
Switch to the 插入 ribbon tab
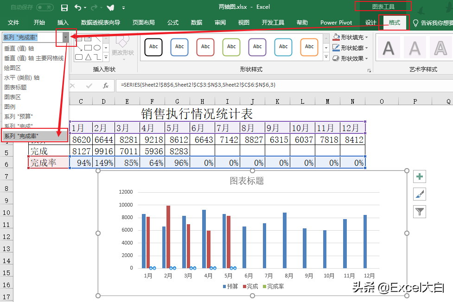click(63, 23)
